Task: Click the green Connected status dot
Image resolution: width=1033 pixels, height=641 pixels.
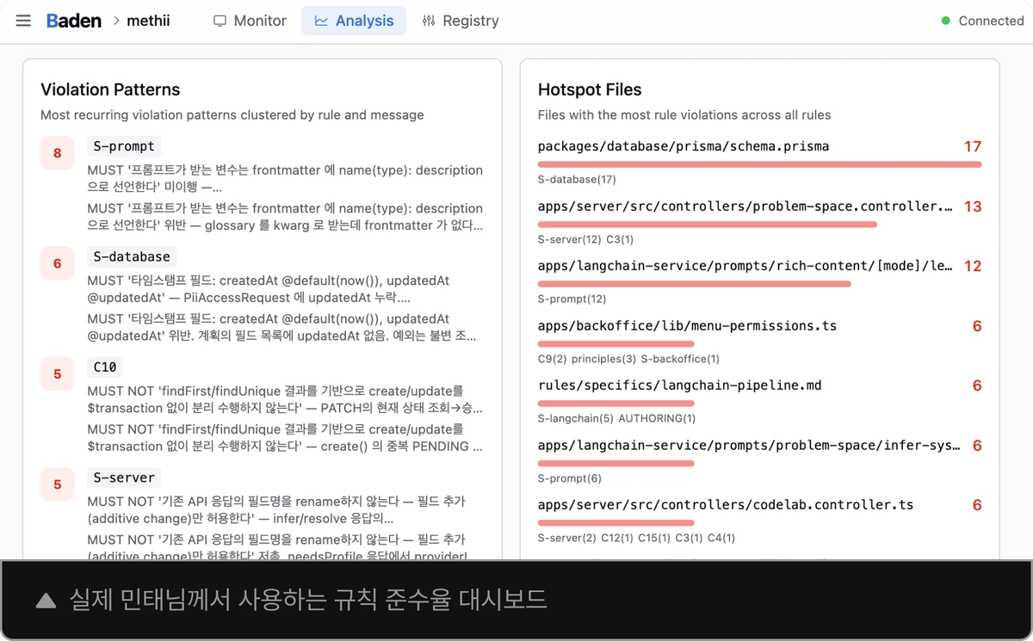Action: click(x=946, y=21)
